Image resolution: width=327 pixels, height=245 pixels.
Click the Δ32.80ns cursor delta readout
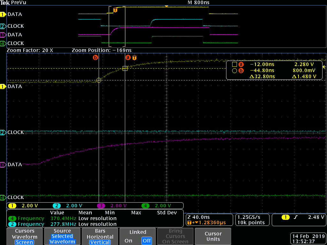click(262, 77)
